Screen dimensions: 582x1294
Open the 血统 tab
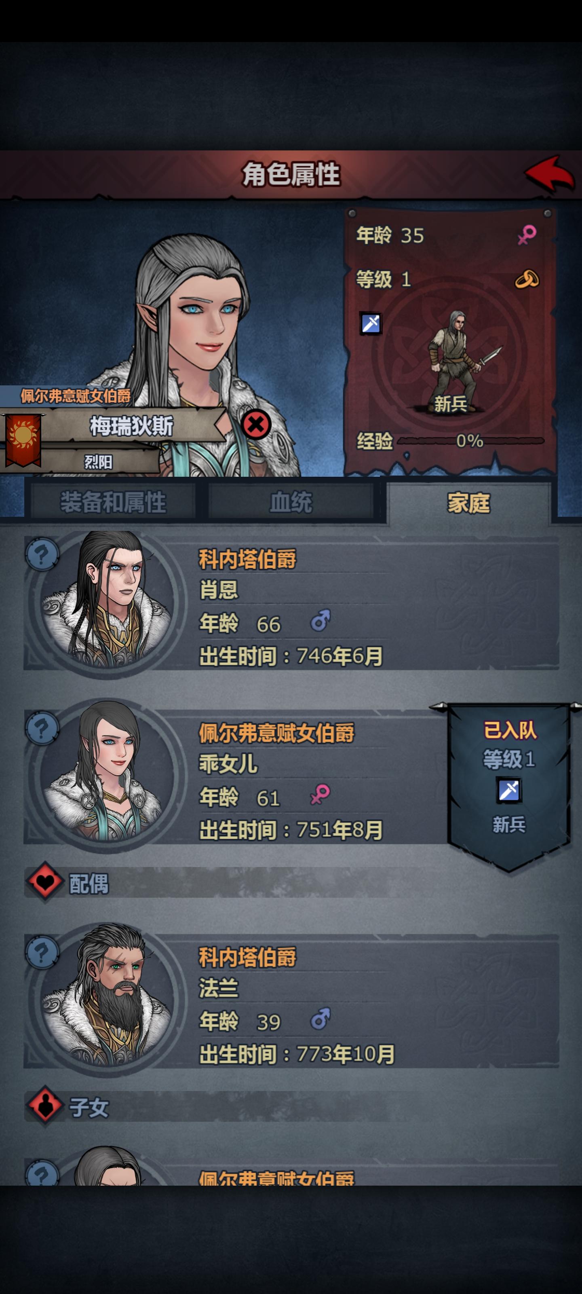click(291, 502)
